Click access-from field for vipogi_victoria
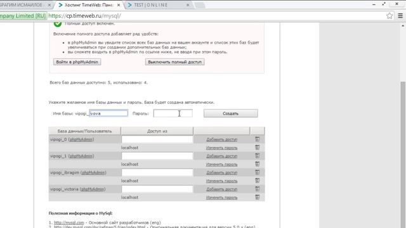Screen dimensions: 406x228 click(x=157, y=189)
